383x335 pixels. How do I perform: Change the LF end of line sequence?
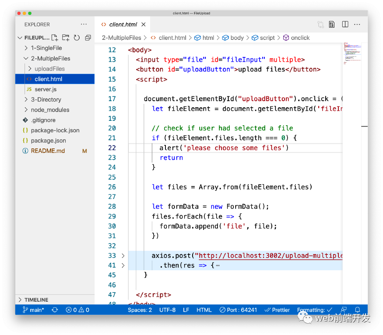[186, 310]
